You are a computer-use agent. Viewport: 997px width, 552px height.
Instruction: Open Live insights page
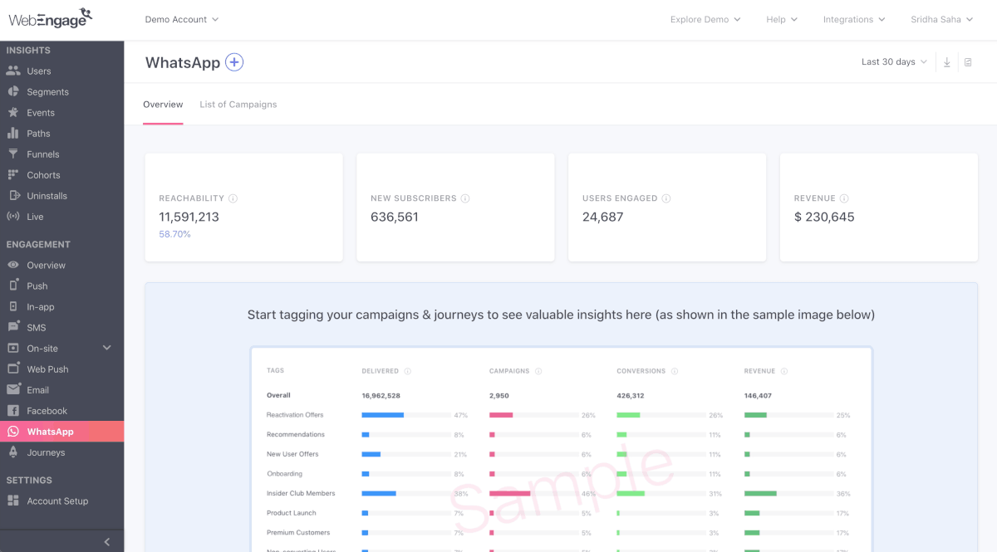(35, 217)
